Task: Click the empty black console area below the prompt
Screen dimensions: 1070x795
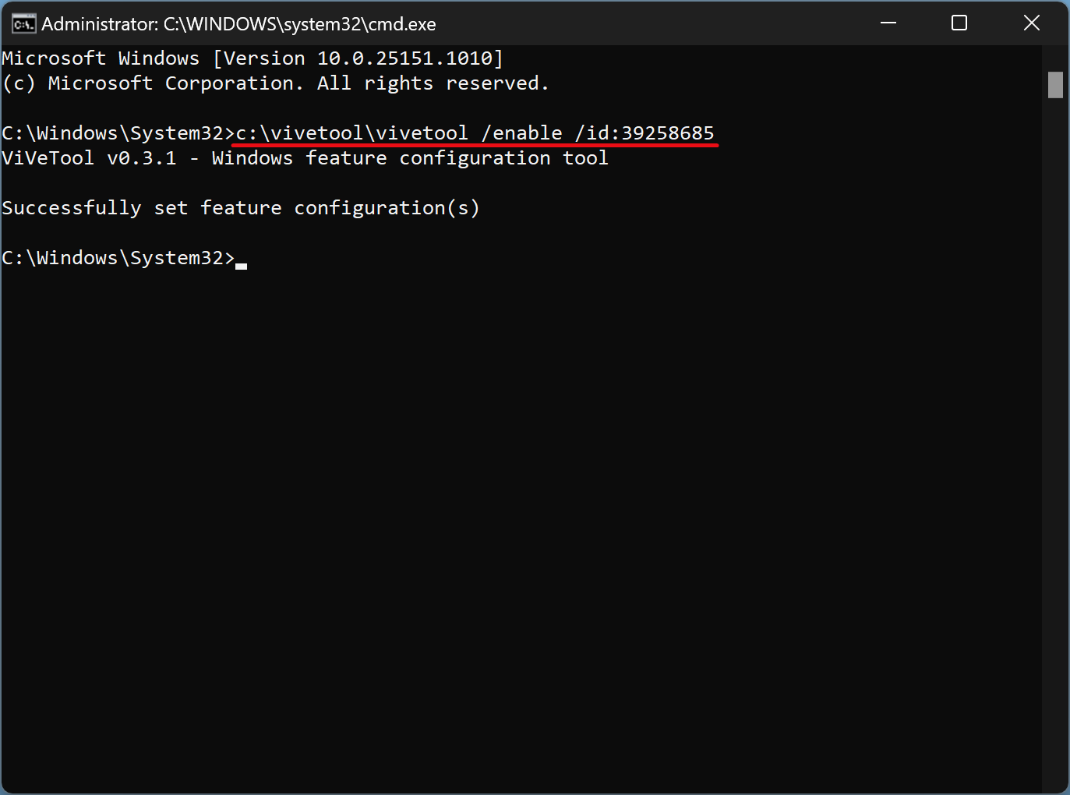Action: [x=521, y=530]
